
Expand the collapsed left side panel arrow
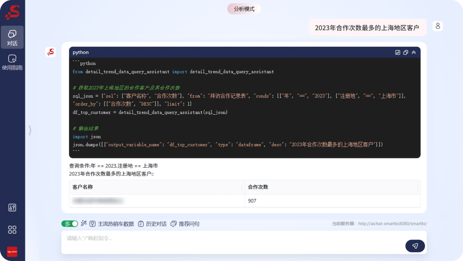[x=30, y=130]
